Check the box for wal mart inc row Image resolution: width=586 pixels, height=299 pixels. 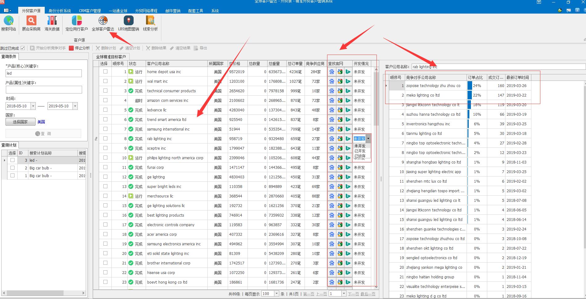point(105,81)
